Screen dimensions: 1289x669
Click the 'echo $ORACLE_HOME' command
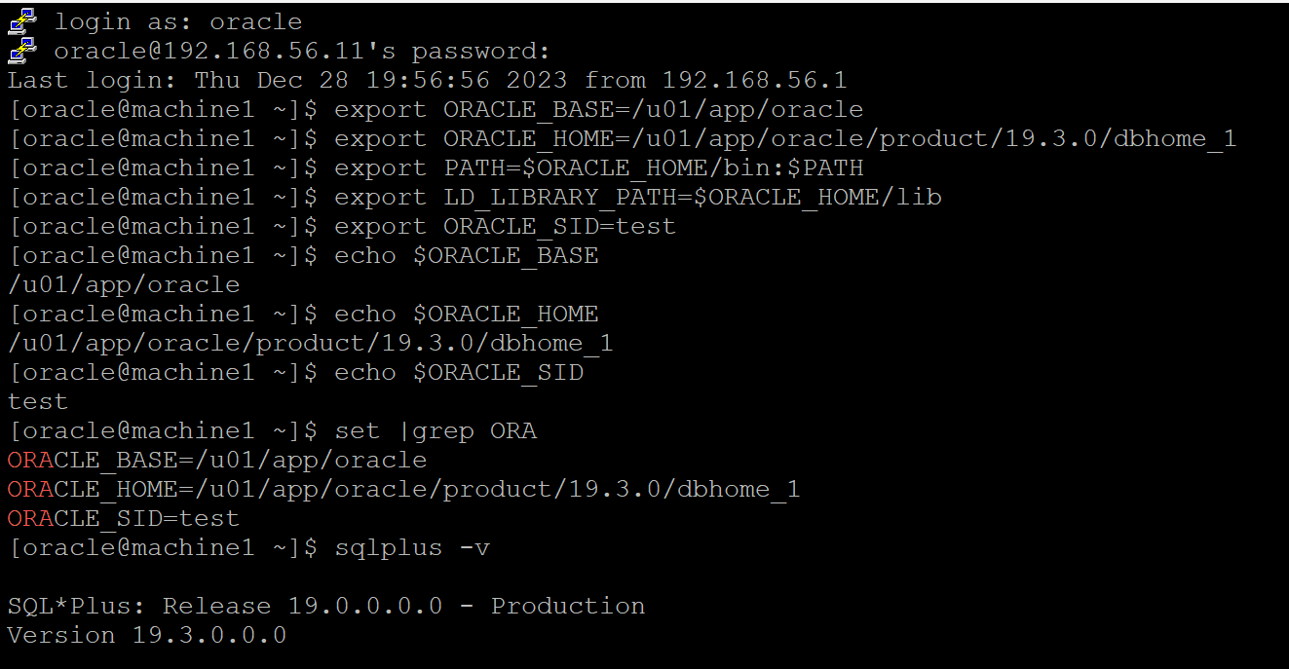pyautogui.click(x=467, y=314)
